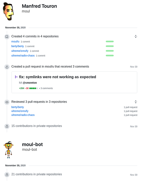The height and width of the screenshot is (189, 141).
Task: Click the purple merged pull request icon
Action: (16, 77)
